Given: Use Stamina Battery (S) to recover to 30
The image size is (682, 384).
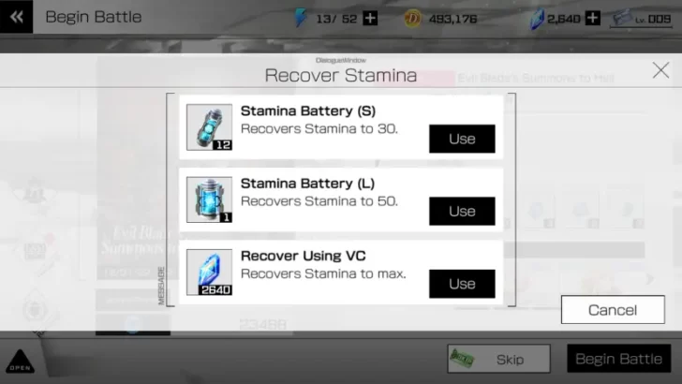Looking at the screenshot, I should (x=462, y=139).
